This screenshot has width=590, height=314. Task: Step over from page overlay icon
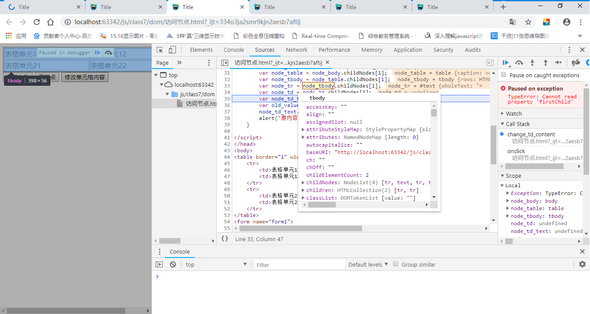[108, 53]
